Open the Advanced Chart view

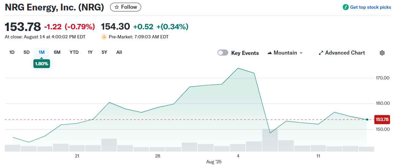(x=342, y=53)
